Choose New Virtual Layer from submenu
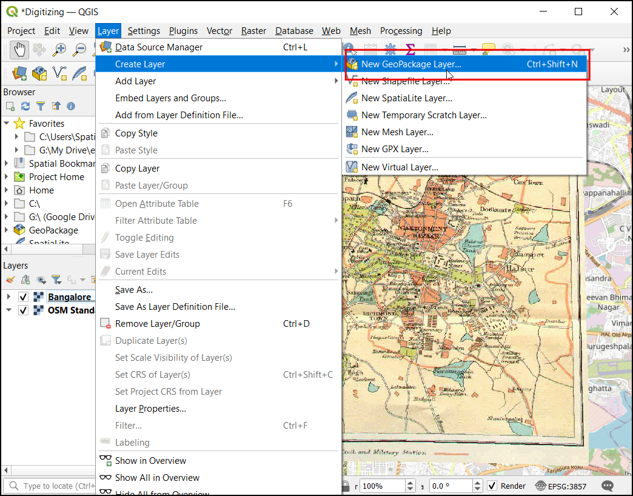This screenshot has width=633, height=496. pos(464,167)
